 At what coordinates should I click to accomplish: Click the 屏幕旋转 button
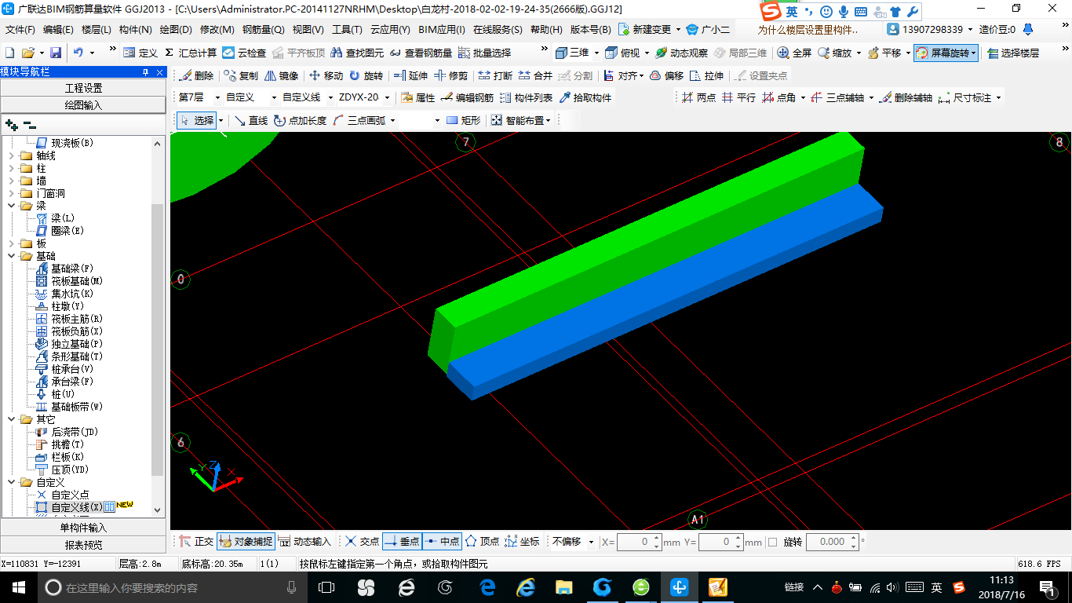pyautogui.click(x=946, y=53)
